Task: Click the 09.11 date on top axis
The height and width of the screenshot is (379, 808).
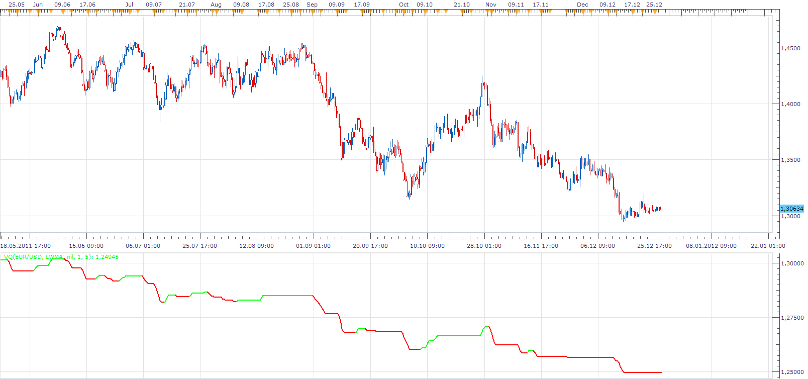Action: (516, 5)
